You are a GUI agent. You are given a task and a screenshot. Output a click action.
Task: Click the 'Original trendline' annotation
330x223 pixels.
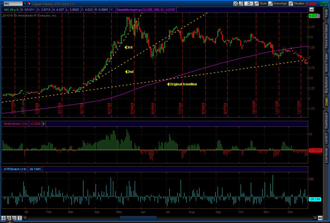(182, 84)
